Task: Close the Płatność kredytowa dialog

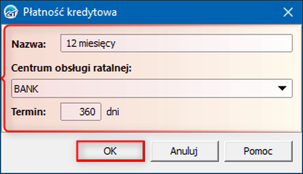Action: [288, 12]
